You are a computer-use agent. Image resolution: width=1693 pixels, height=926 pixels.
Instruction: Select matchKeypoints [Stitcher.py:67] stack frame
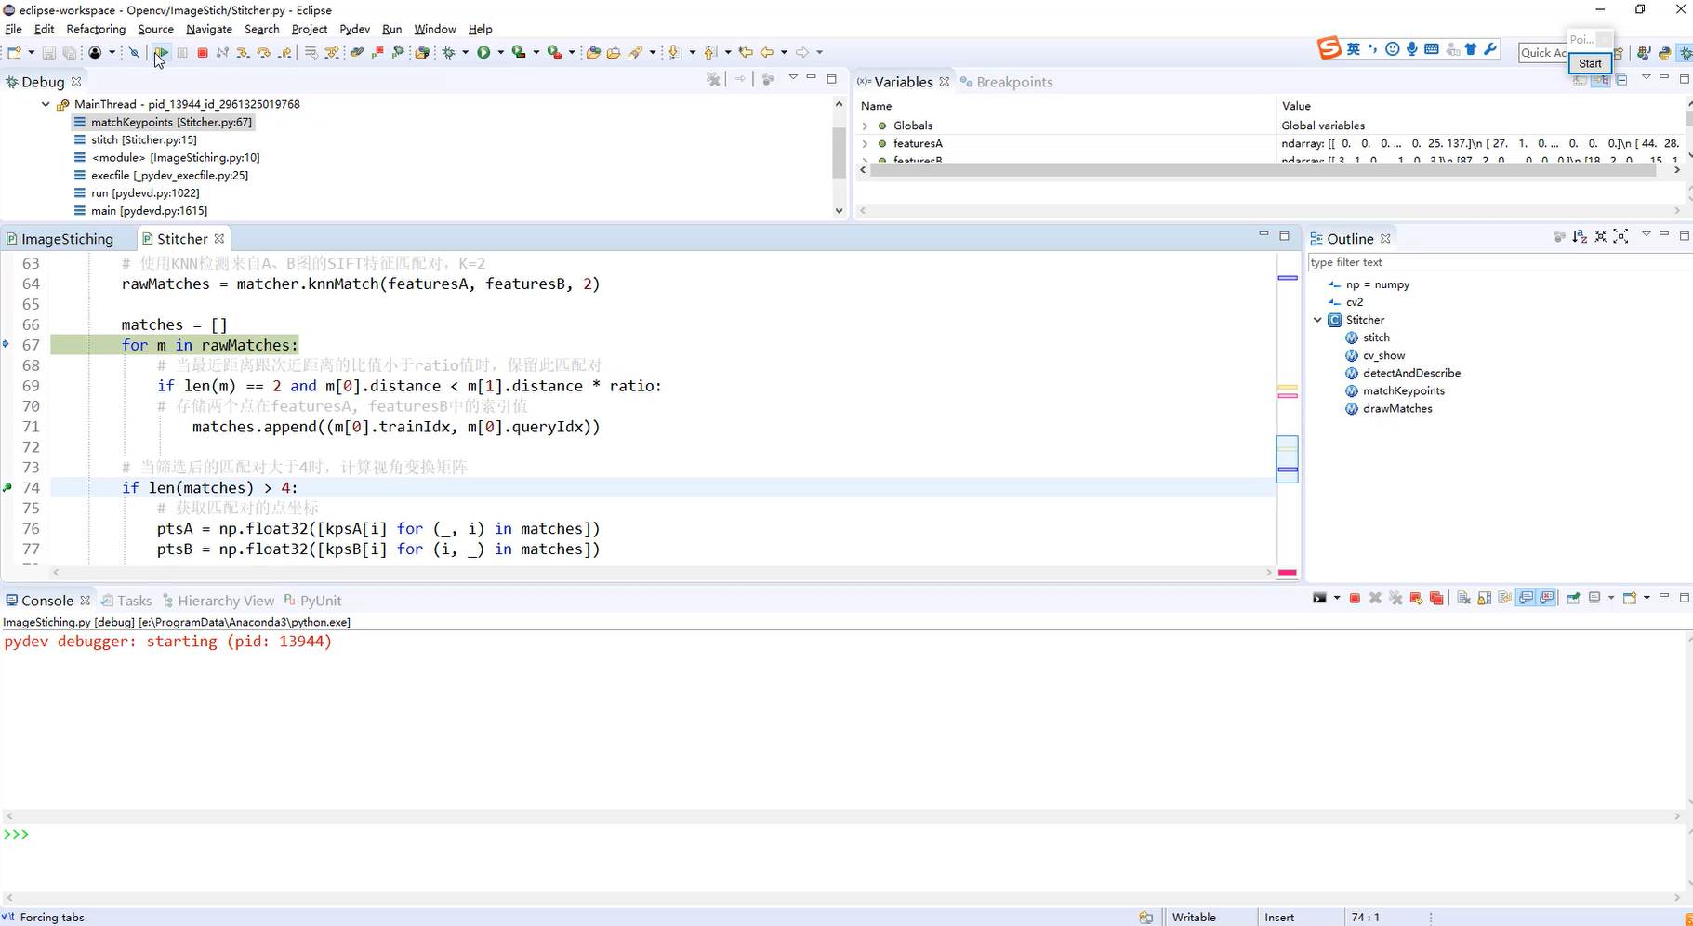pyautogui.click(x=163, y=122)
